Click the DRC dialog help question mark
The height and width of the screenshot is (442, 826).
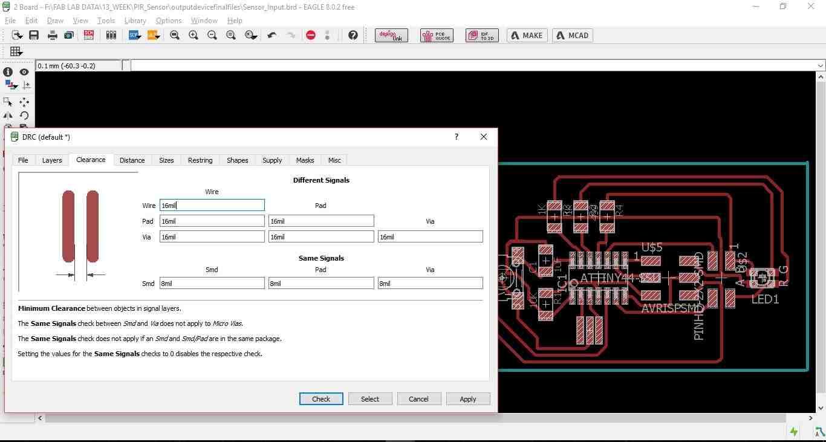457,137
